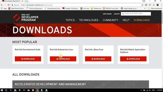The width and height of the screenshot is (163, 92).
Task: Expand the COMMUNITY menu
Action: pyautogui.click(x=111, y=20)
